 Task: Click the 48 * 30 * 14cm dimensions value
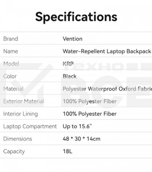point(82,139)
